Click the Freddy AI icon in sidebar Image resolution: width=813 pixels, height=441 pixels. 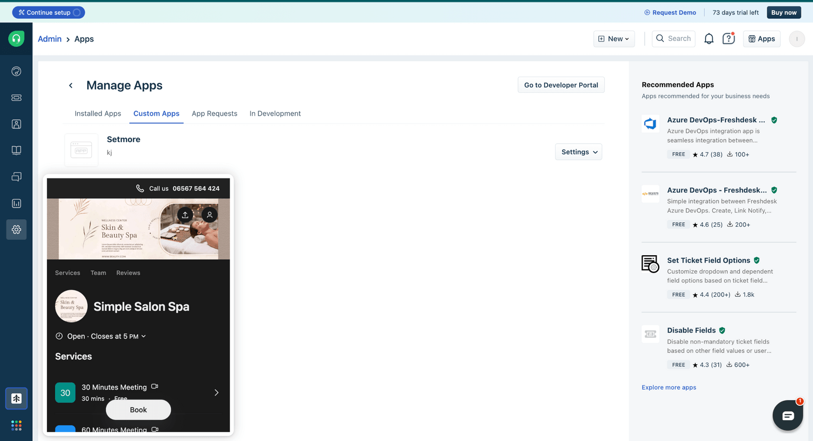pyautogui.click(x=16, y=398)
